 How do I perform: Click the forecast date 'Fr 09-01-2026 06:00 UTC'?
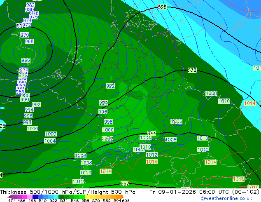(190, 192)
